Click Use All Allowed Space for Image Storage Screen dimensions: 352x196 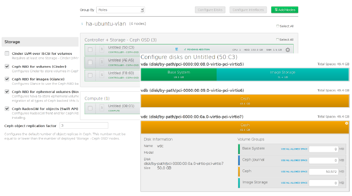tap(294, 183)
